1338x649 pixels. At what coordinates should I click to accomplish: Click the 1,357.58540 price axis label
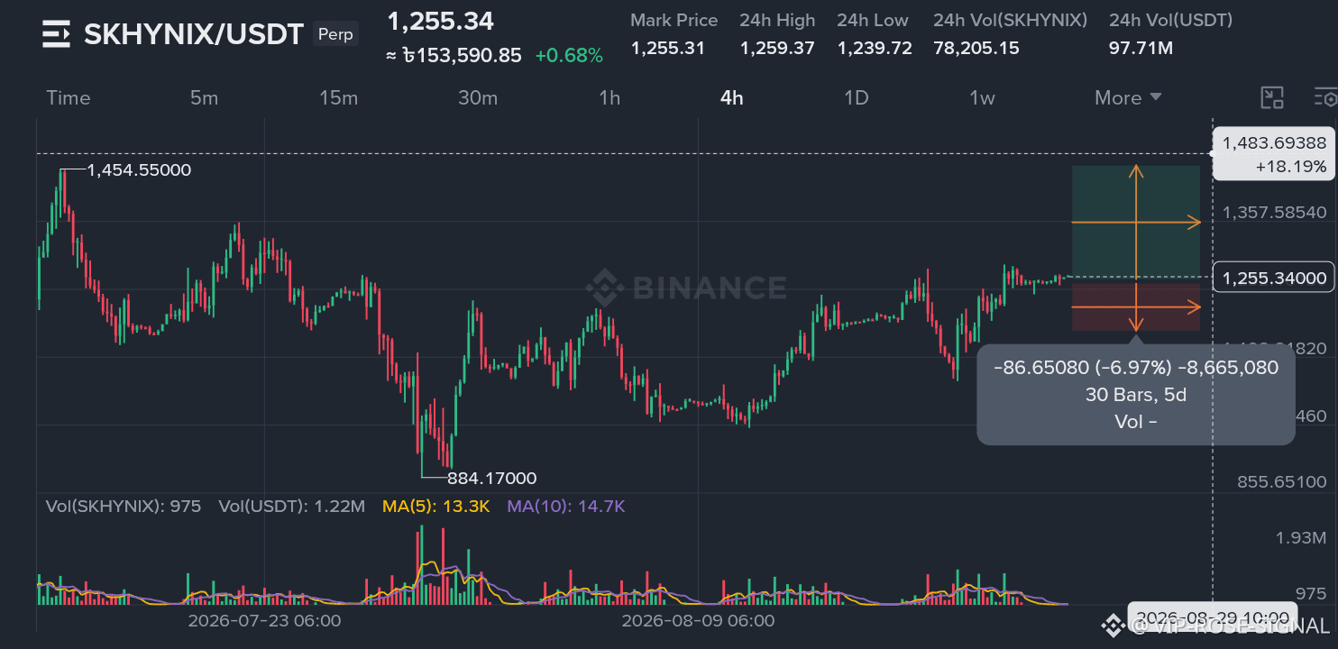pos(1274,213)
